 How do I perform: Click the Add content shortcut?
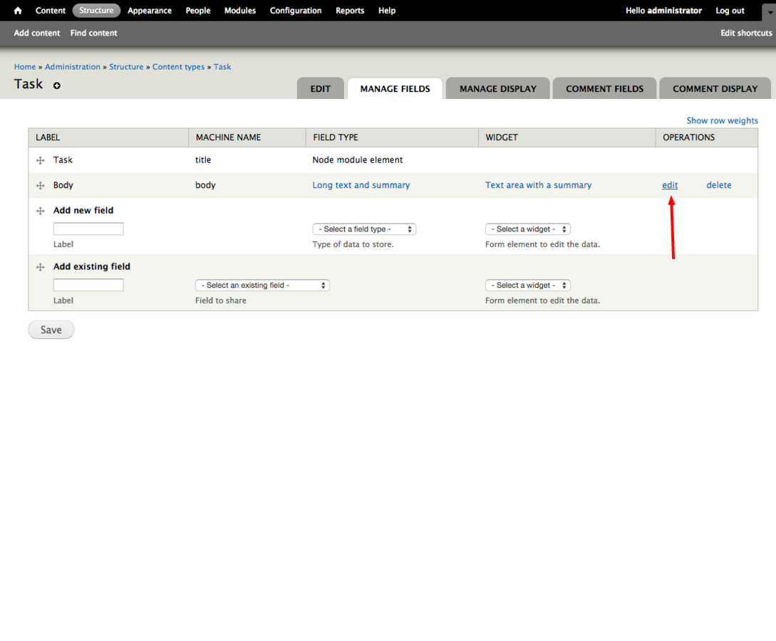(x=36, y=33)
